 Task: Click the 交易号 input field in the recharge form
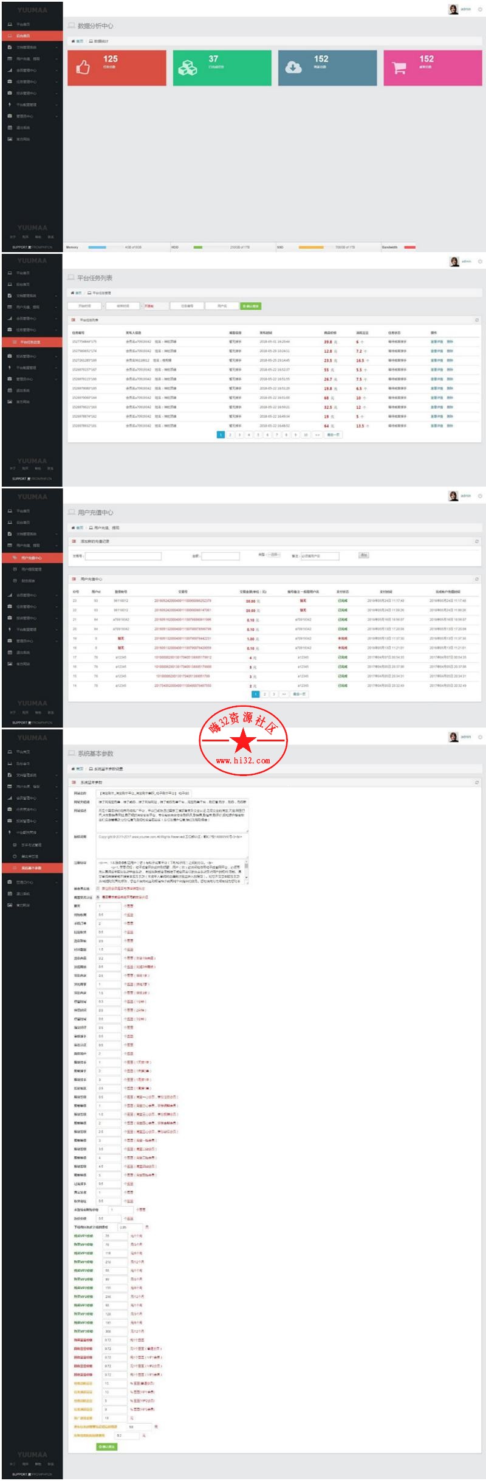123,556
